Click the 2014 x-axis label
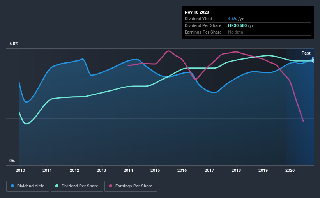320x198 pixels. (128, 170)
